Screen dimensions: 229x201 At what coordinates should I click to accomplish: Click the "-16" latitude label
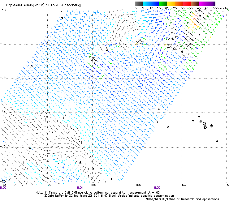[x=3, y=112]
